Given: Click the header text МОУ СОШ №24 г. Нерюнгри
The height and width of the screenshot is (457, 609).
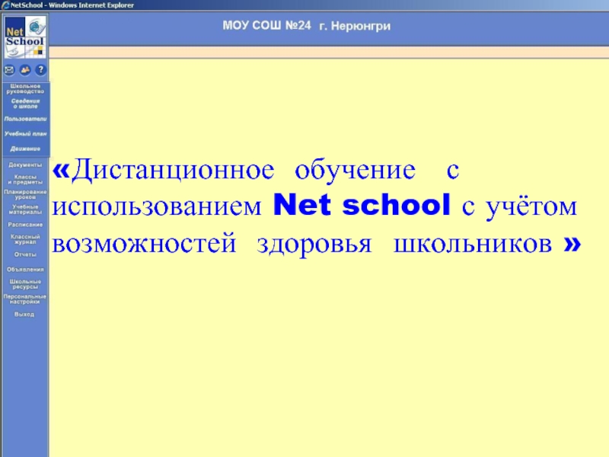Looking at the screenshot, I should [307, 26].
